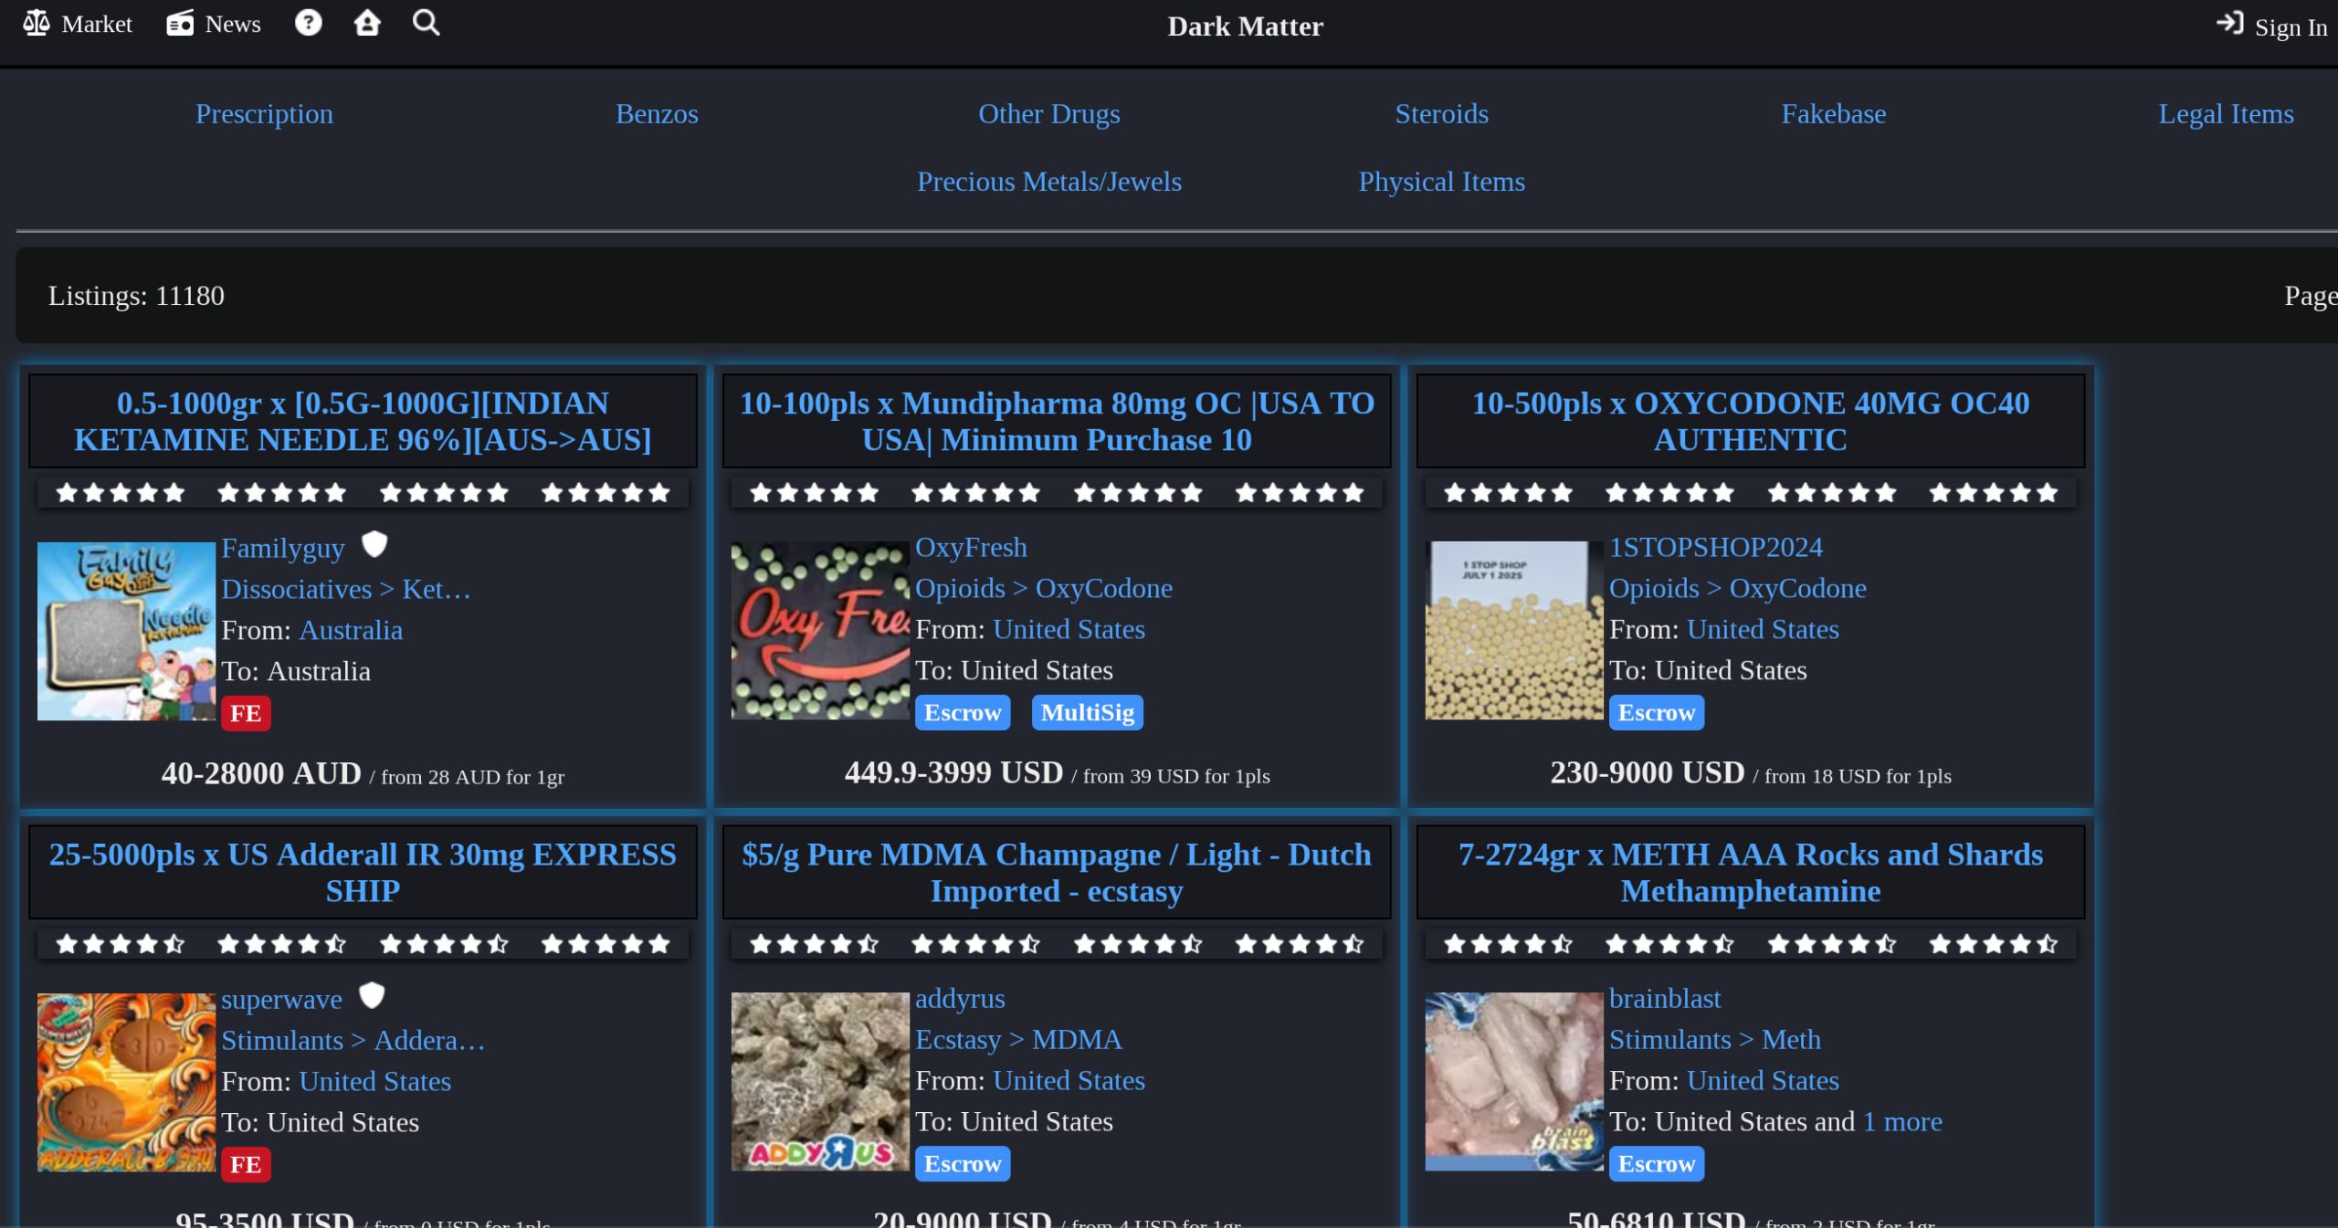The height and width of the screenshot is (1228, 2338).
Task: Open vendor brainblast profile
Action: (x=1664, y=998)
